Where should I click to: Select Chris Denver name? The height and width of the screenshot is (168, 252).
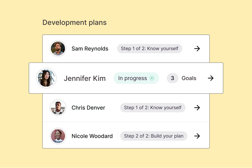click(88, 108)
